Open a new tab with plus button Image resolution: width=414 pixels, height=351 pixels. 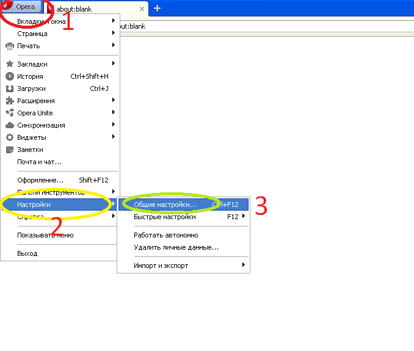[x=157, y=8]
